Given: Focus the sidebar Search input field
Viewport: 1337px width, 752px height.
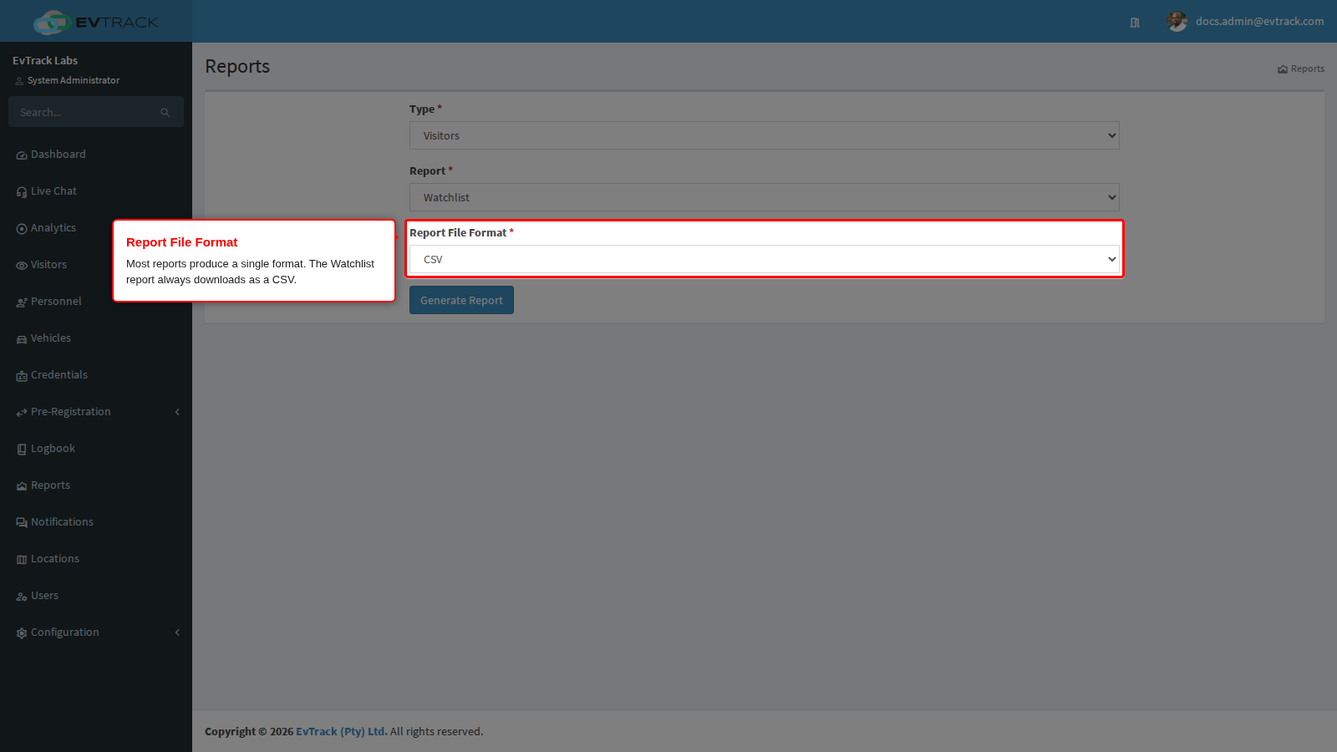Looking at the screenshot, I should point(84,112).
